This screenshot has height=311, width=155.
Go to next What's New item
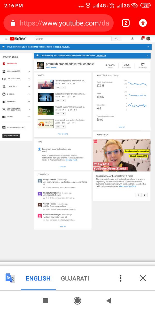[144, 195]
